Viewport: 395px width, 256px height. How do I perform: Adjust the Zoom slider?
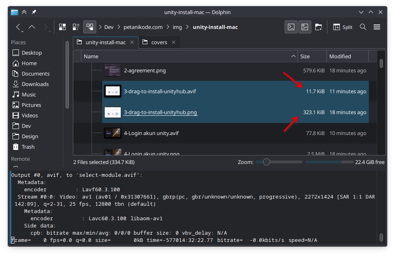pos(266,162)
